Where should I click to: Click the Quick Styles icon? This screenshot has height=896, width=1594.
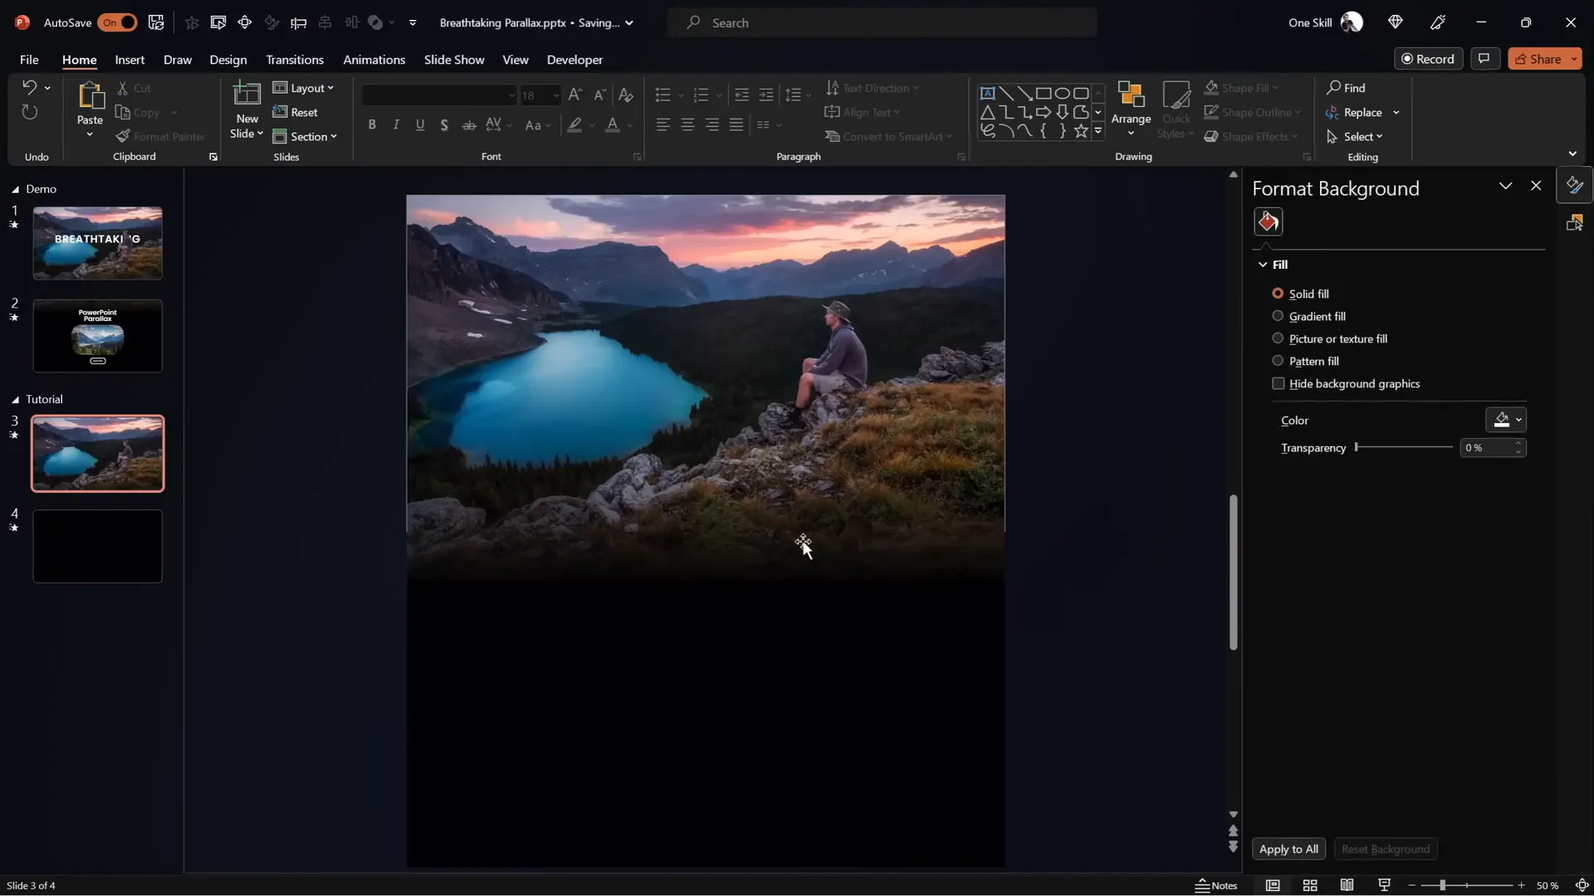(1177, 110)
